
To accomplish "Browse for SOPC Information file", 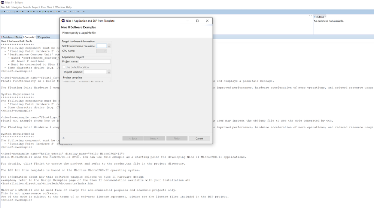I will (x=109, y=46).
